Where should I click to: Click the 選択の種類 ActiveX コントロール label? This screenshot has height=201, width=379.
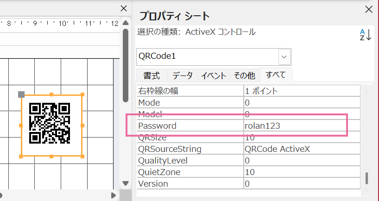196,32
